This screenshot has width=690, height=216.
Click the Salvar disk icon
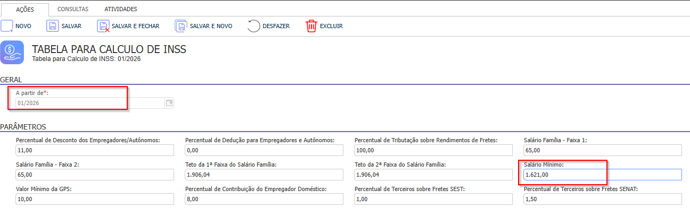point(53,26)
